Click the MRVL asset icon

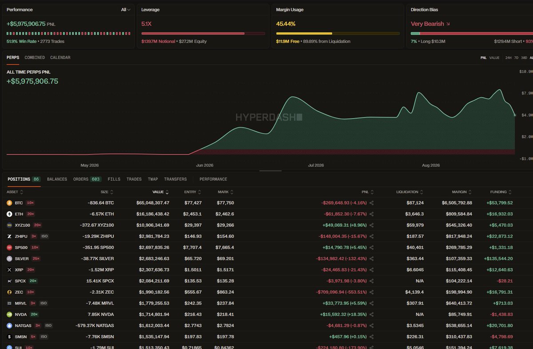pos(9,303)
